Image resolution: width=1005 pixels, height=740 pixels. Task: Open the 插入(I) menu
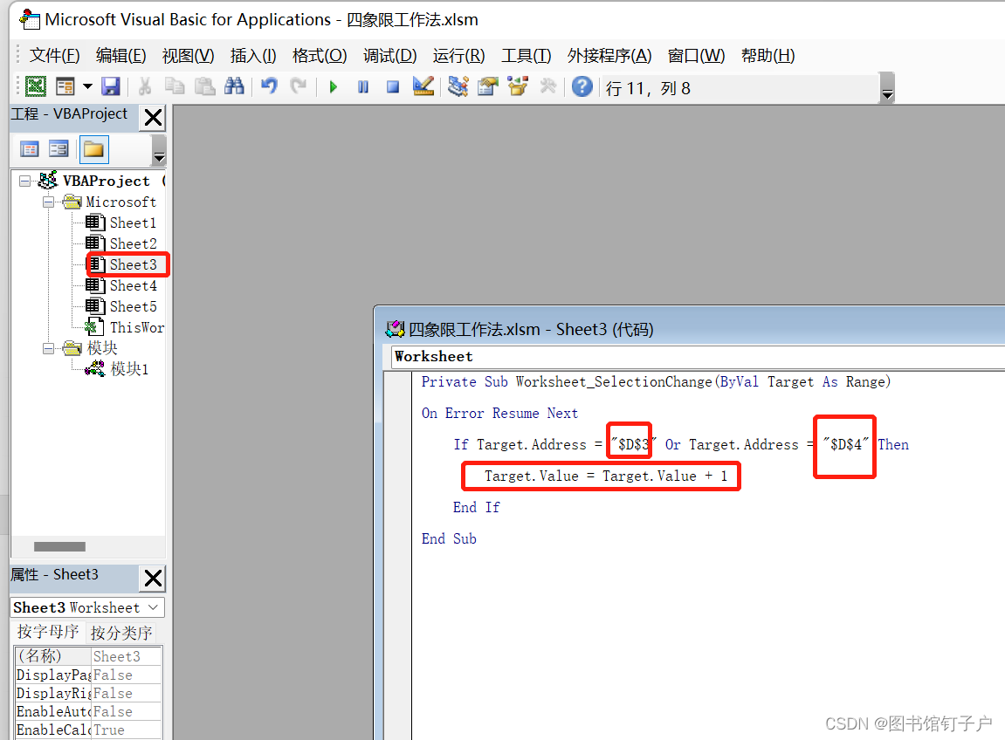tap(253, 56)
